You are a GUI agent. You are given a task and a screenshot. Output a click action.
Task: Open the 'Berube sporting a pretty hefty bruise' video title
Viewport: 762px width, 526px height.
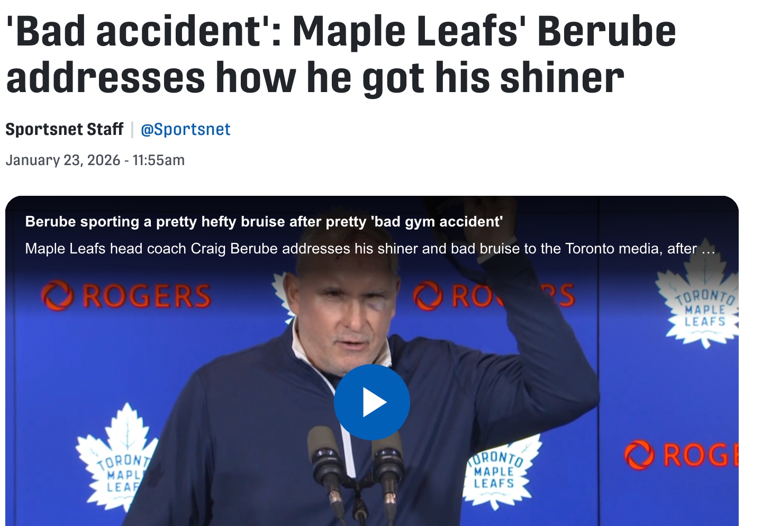(264, 222)
